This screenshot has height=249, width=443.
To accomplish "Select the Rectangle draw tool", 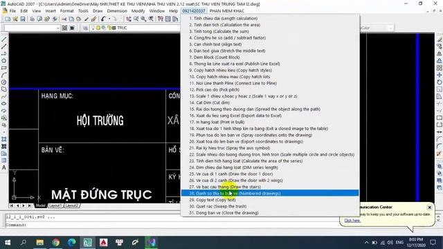I will coord(4,68).
